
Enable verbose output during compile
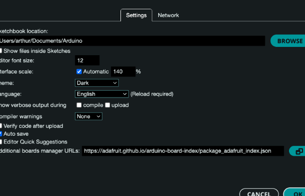pos(79,105)
